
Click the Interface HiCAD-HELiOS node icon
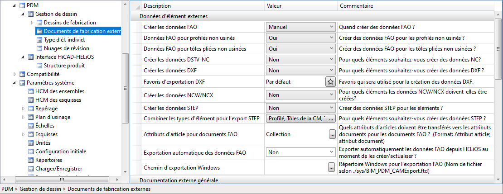[x=30, y=57]
